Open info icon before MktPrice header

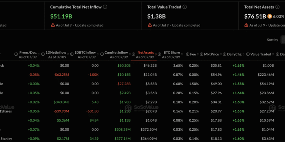[201, 54]
